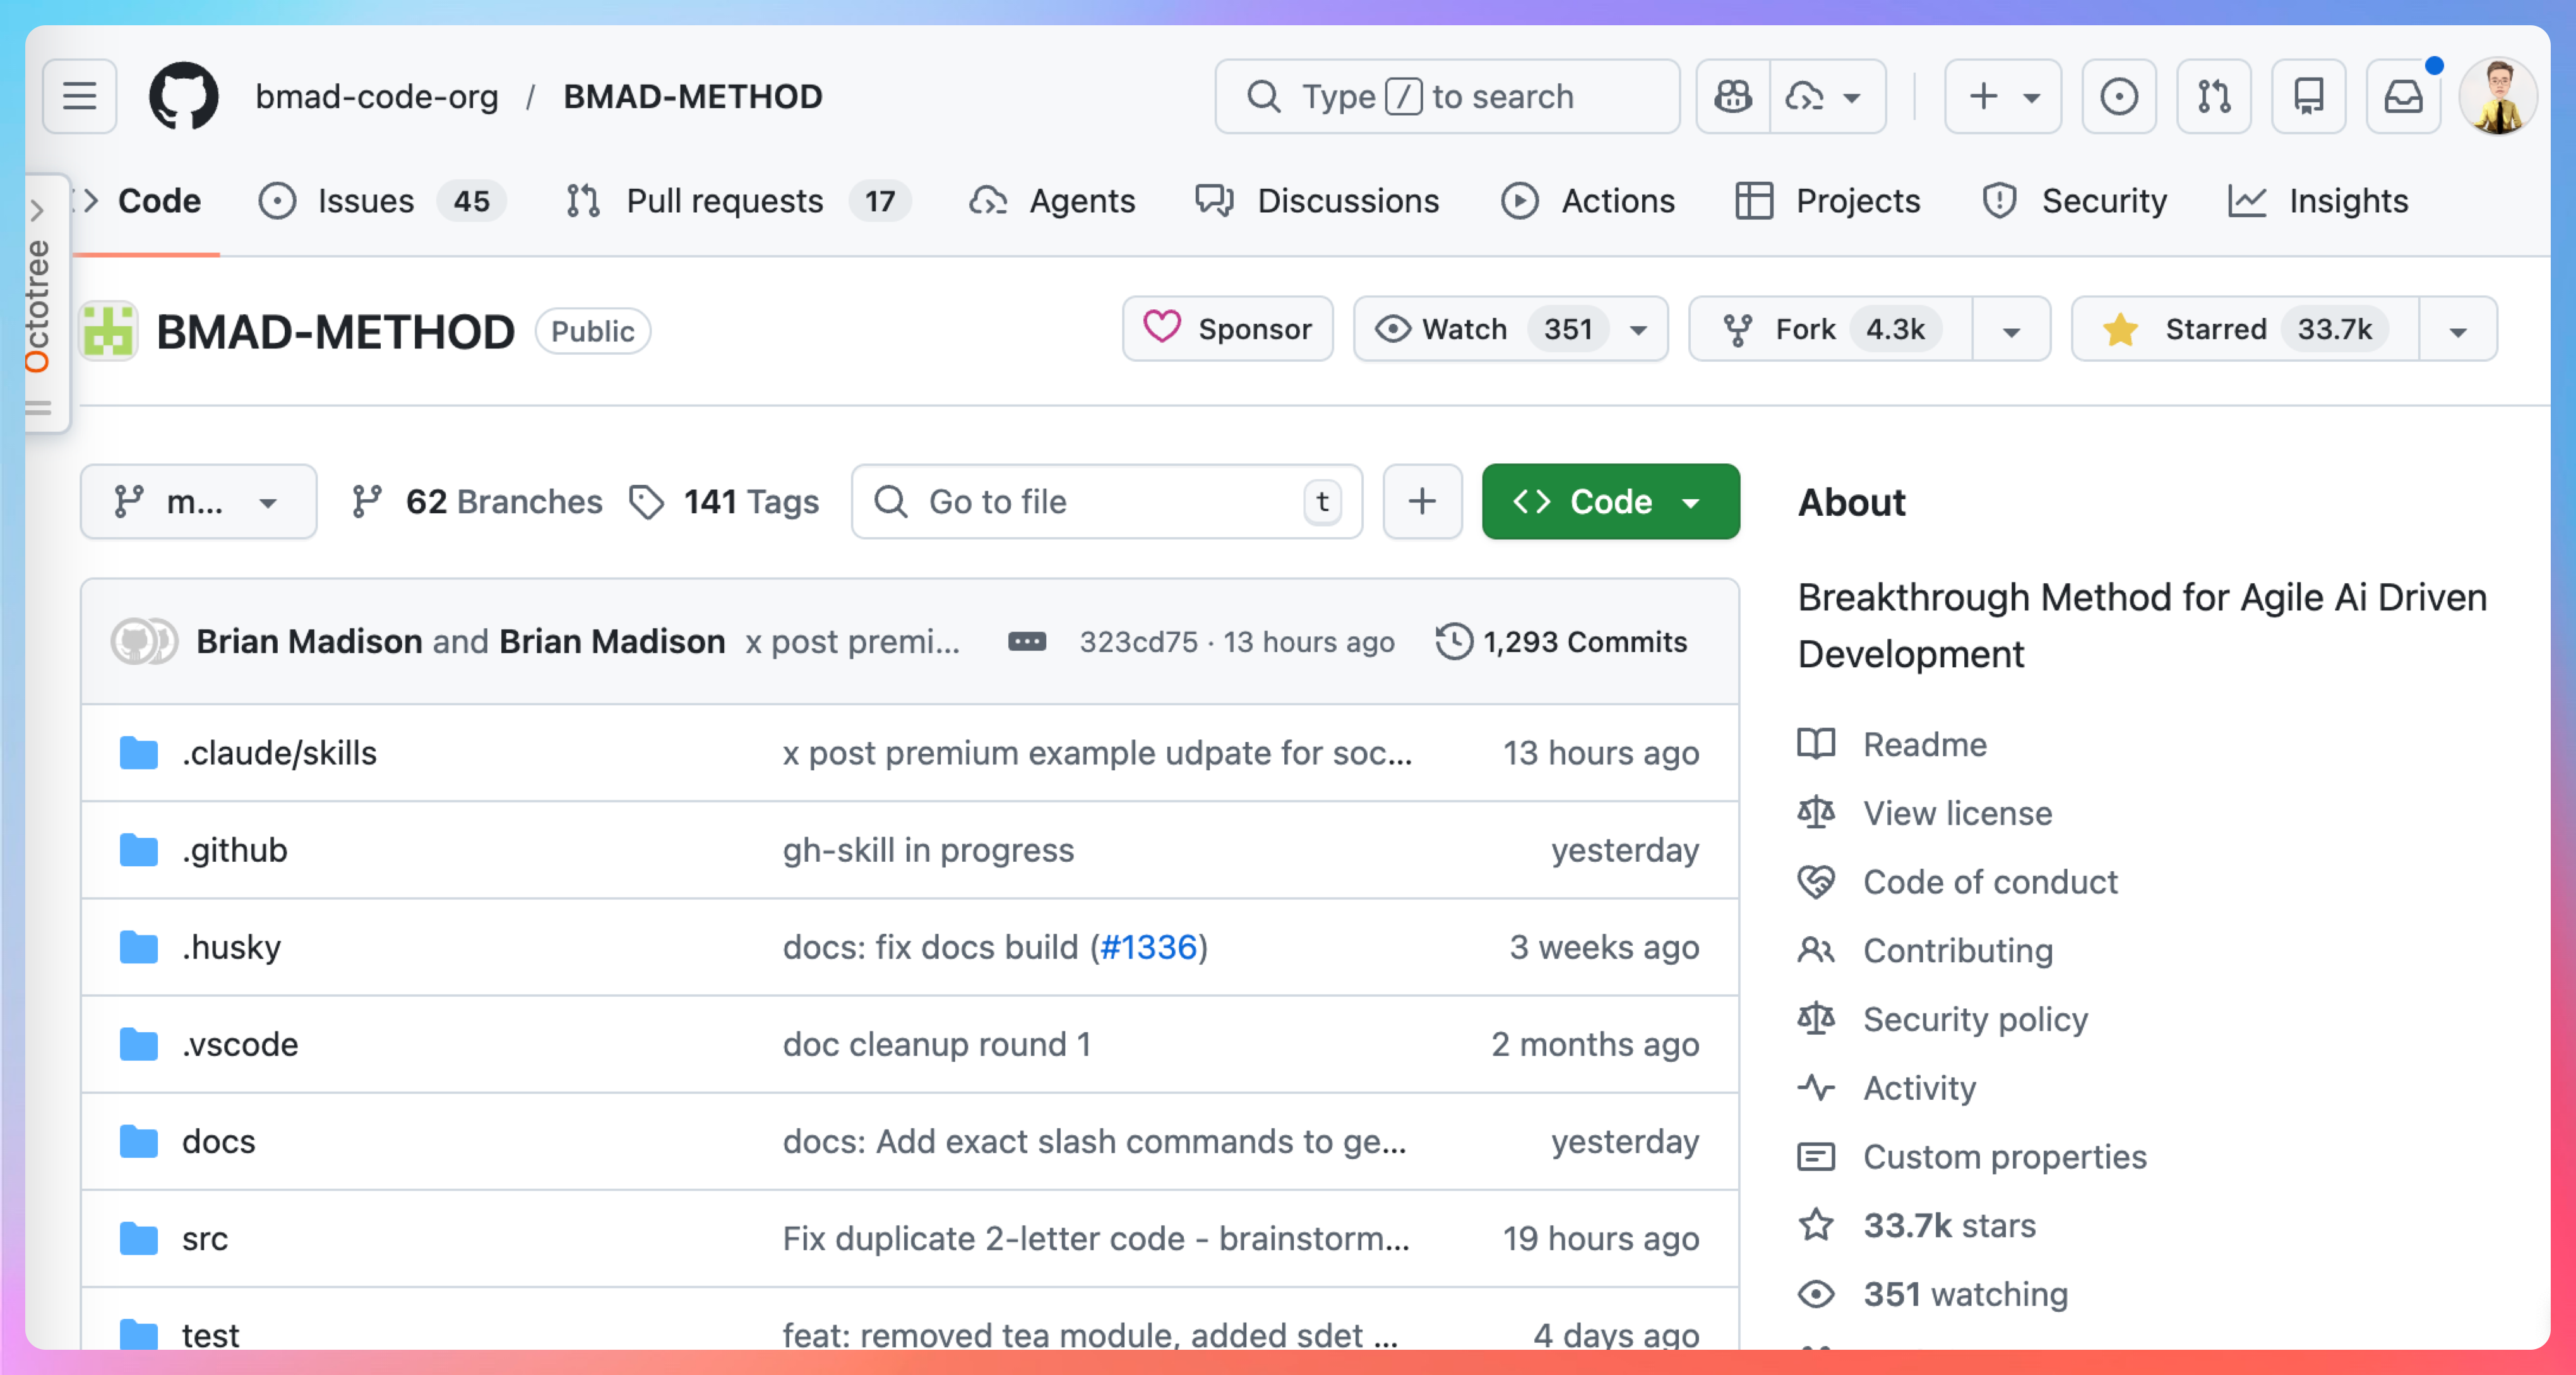Open the hamburger navigation menu
This screenshot has height=1375, width=2576.
pos(79,96)
